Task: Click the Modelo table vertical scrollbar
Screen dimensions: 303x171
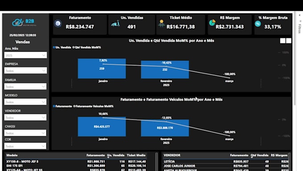Action: (x=156, y=162)
